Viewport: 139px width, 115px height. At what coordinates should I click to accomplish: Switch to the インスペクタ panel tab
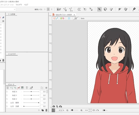tap(12, 54)
